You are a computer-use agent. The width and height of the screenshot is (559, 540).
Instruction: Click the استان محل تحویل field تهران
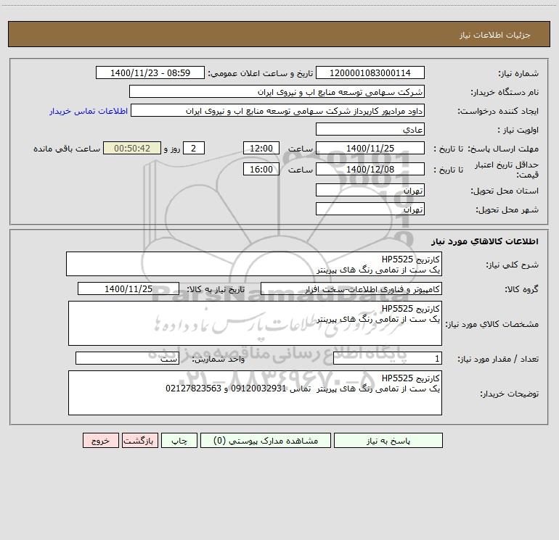pyautogui.click(x=370, y=190)
